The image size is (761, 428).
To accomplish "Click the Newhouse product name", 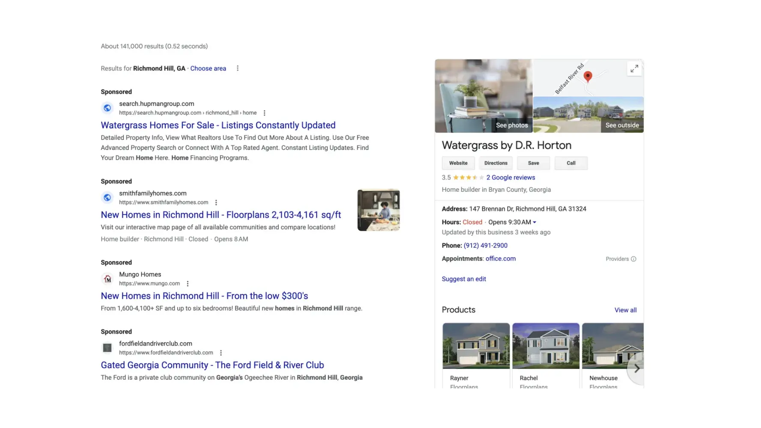I will pos(603,378).
